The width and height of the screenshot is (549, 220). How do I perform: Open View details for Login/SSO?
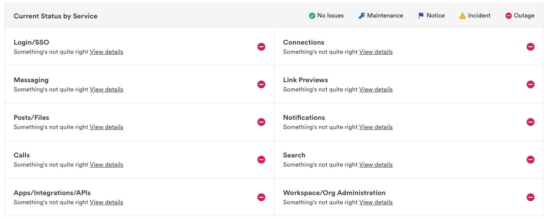(x=107, y=52)
